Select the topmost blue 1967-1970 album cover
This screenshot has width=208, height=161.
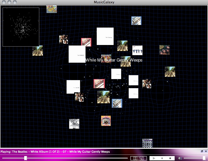pyautogui.click(x=136, y=21)
